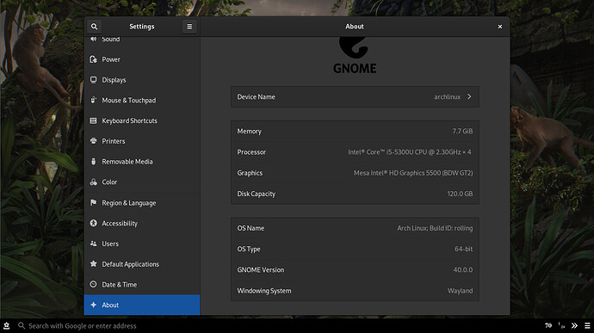Screen dimensions: 594x333
Task: Click the Arch Linux Build ID rolling value
Action: [x=435, y=228]
